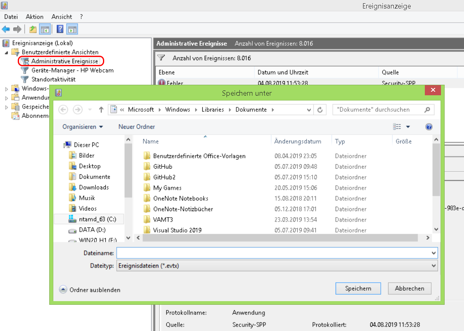Click the GitHub folder icon
This screenshot has width=464, height=331.
coord(147,167)
